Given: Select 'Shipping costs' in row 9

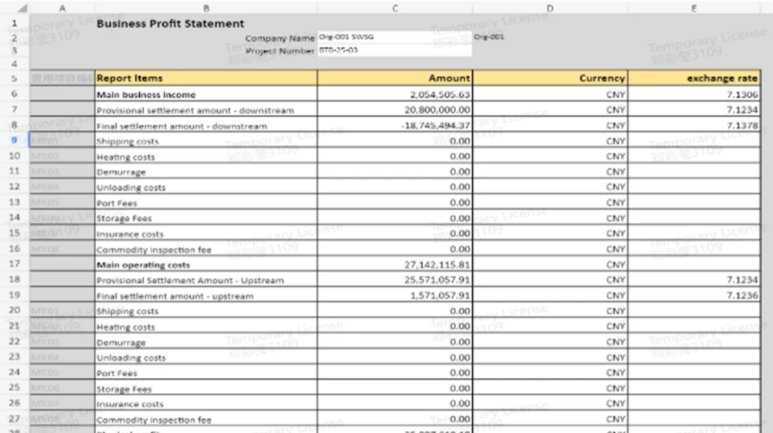Looking at the screenshot, I should [x=206, y=141].
